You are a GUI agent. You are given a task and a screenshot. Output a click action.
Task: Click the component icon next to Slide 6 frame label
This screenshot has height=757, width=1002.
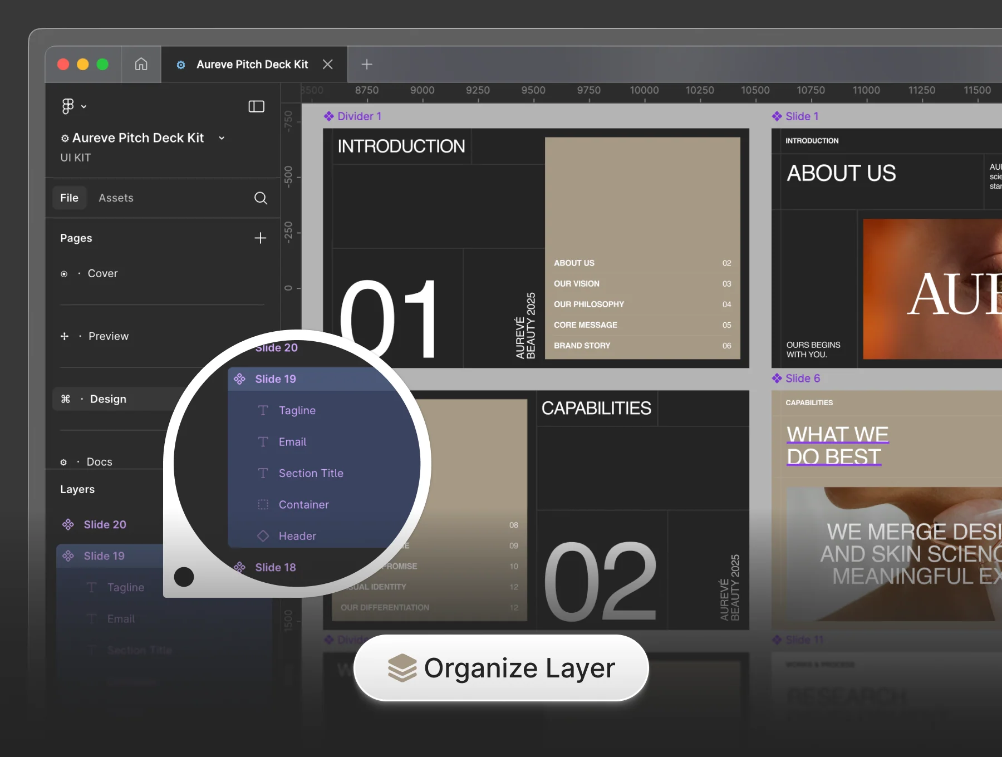[x=777, y=378]
